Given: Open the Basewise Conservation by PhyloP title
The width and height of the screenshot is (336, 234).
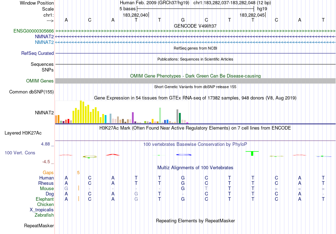Looking at the screenshot, I should pos(195,144).
